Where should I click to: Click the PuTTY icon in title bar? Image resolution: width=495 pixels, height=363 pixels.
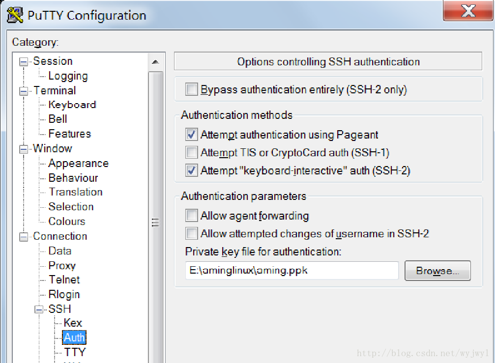click(x=15, y=15)
